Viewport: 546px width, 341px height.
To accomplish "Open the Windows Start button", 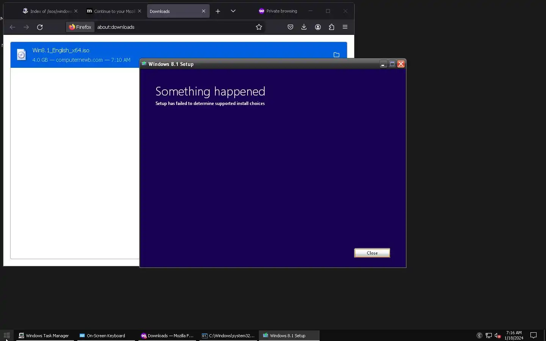I will (6, 335).
